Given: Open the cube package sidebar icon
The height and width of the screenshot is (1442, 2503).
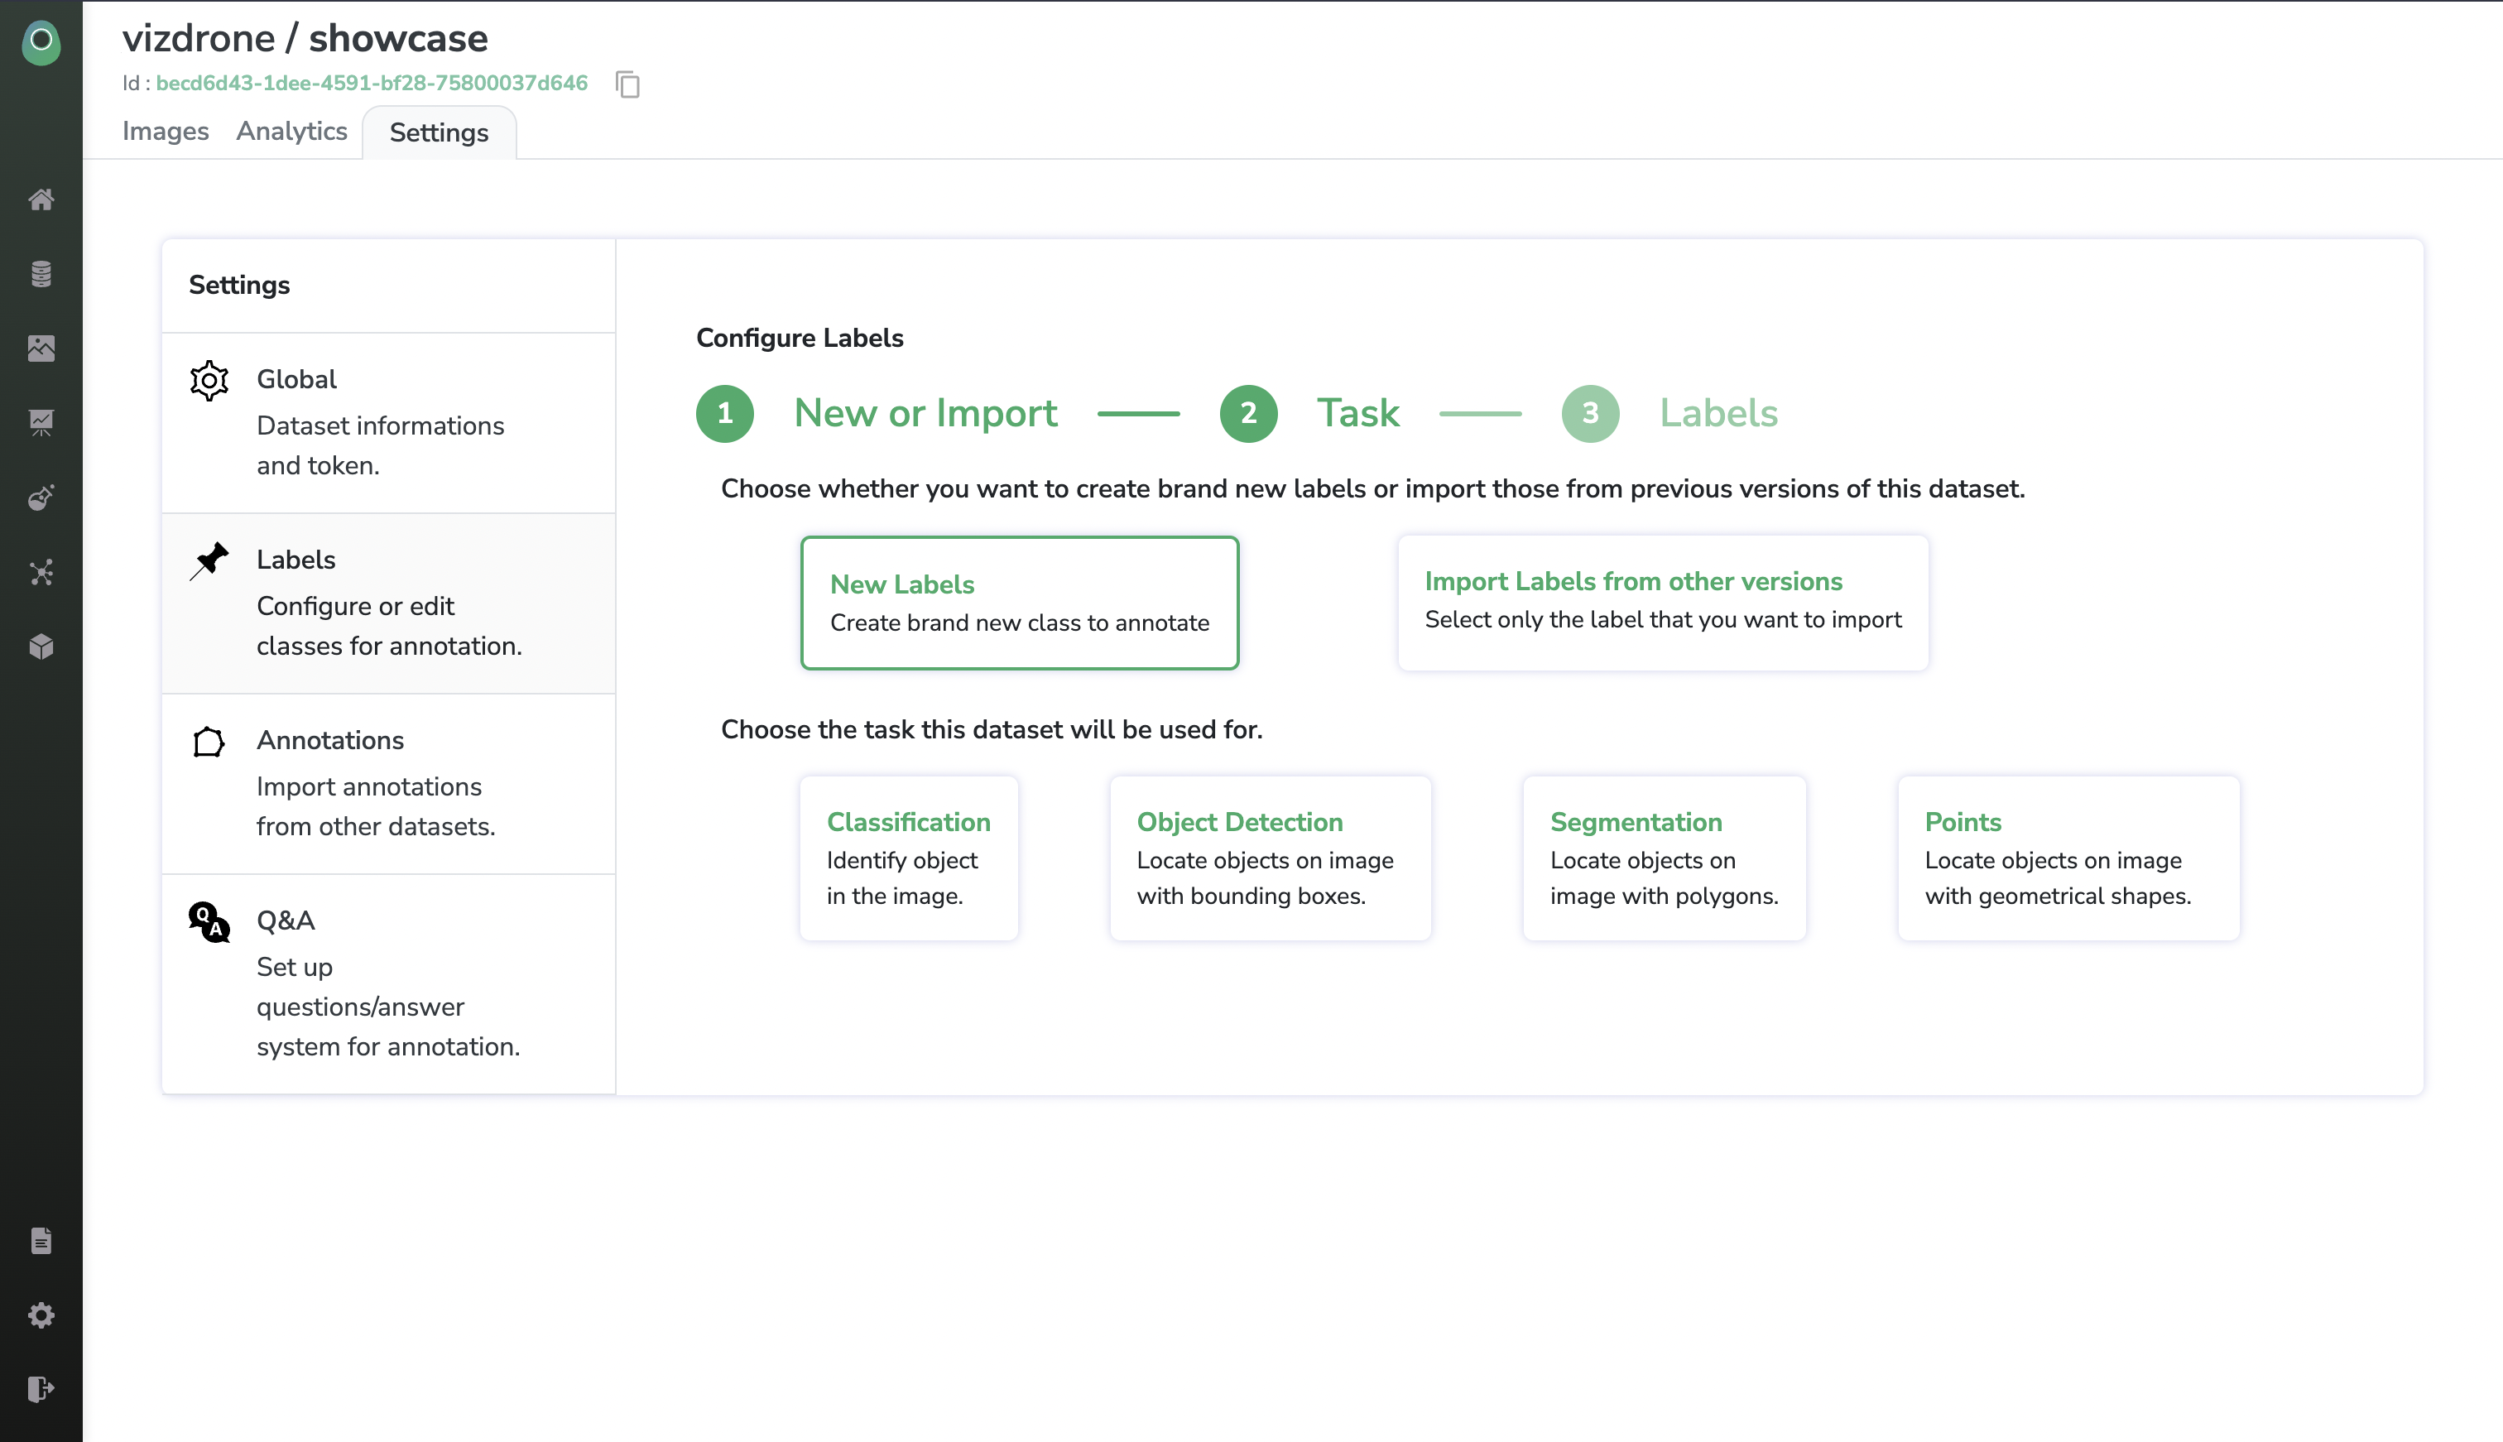Looking at the screenshot, I should click(x=41, y=646).
